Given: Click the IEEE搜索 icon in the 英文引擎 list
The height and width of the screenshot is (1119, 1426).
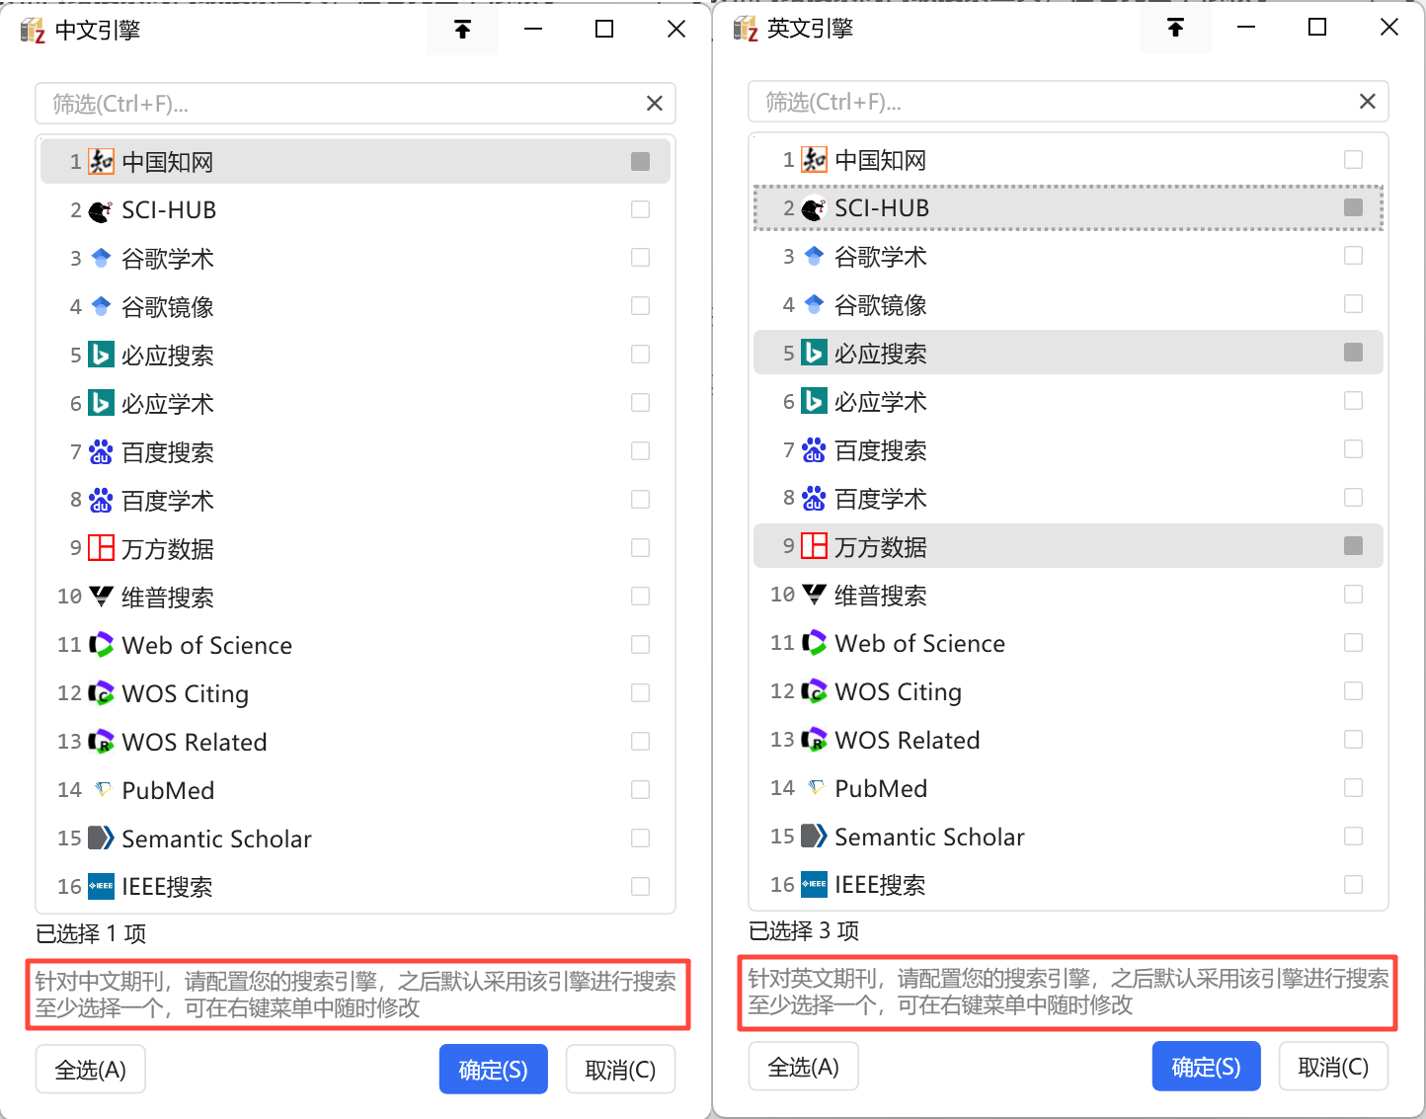Looking at the screenshot, I should [814, 885].
